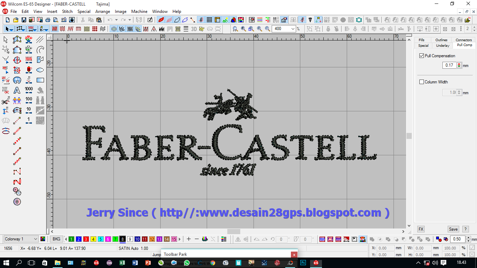Select color swatch 3 red
Screen dimensions: 477x268
coord(86,239)
